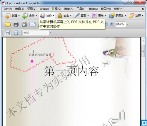Click the Collaborate (协作) icon
147x126 pixels.
point(42,16)
